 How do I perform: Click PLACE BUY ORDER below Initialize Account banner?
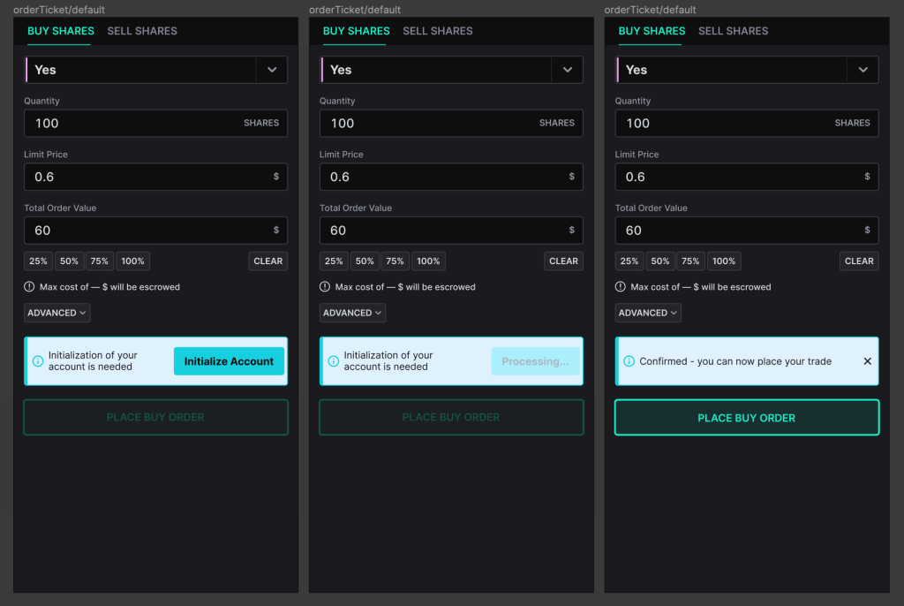(155, 417)
